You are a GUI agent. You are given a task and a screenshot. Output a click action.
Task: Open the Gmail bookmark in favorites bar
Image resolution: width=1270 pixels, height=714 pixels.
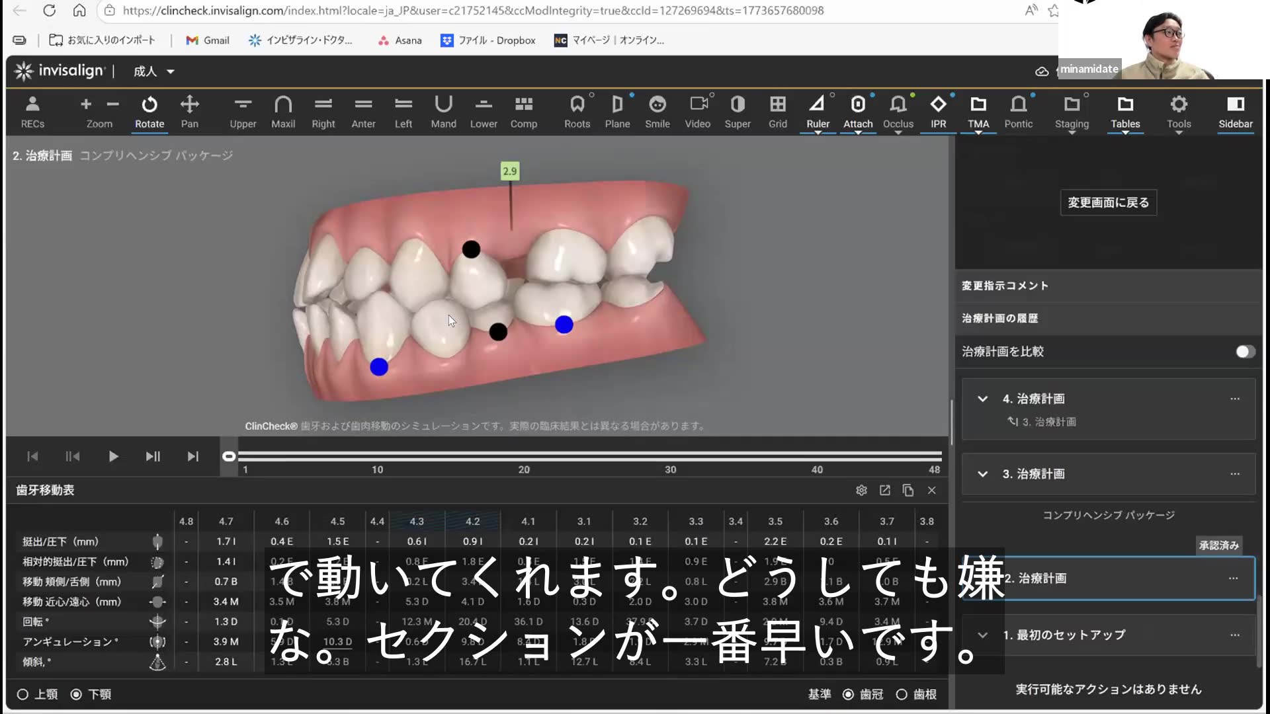[207, 40]
